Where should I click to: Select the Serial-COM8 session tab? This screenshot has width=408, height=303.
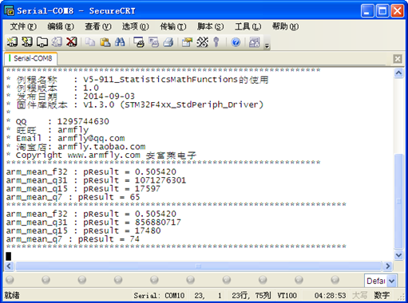(x=30, y=58)
